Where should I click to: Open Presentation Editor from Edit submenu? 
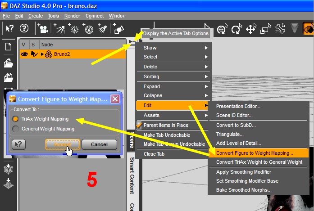pyautogui.click(x=258, y=106)
